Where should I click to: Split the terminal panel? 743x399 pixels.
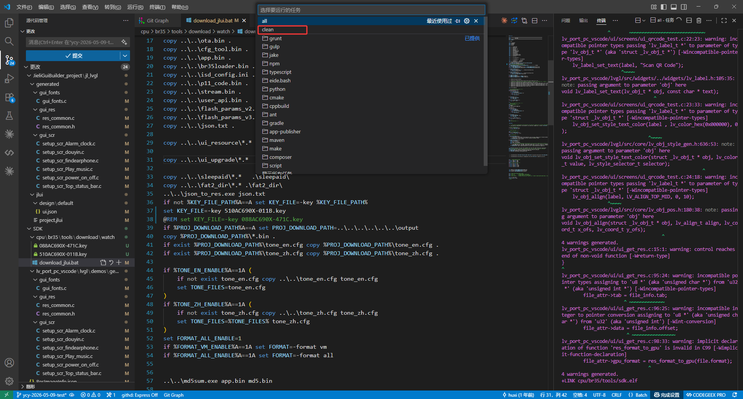click(x=689, y=20)
